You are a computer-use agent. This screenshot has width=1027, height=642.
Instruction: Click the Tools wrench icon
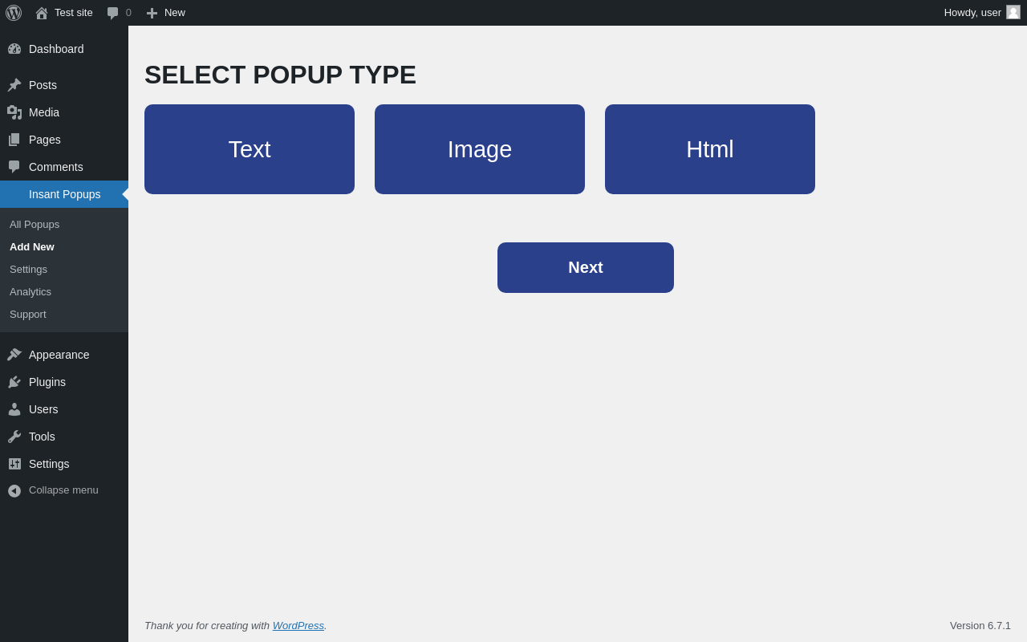point(14,437)
